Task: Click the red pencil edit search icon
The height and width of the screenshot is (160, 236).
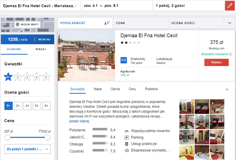Action: coord(229,6)
